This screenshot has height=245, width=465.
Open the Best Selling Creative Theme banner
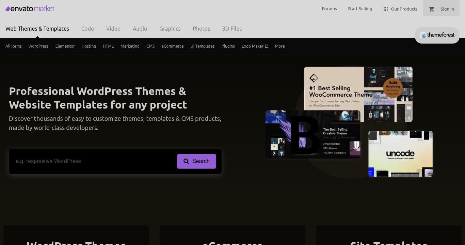pos(313,134)
